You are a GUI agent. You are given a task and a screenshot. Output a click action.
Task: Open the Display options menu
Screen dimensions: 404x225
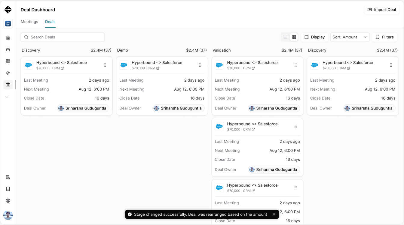[314, 37]
